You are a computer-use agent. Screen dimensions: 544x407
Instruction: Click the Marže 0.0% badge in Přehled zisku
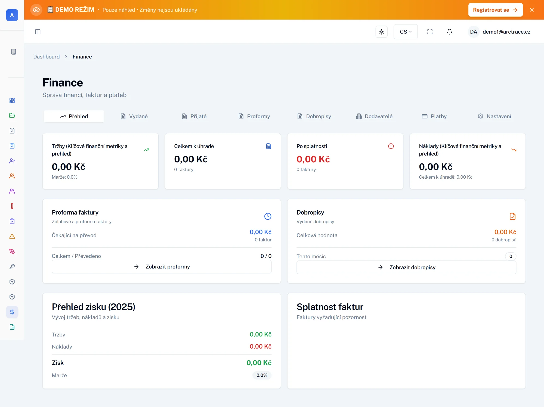[261, 375]
